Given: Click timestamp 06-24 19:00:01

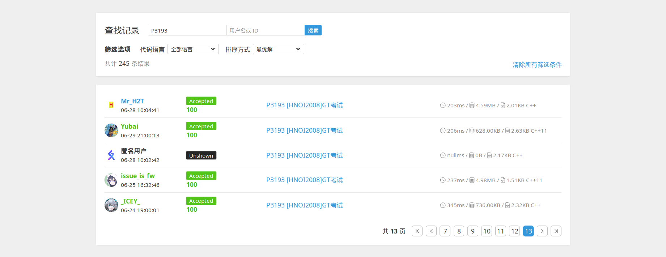Looking at the screenshot, I should click(x=140, y=210).
